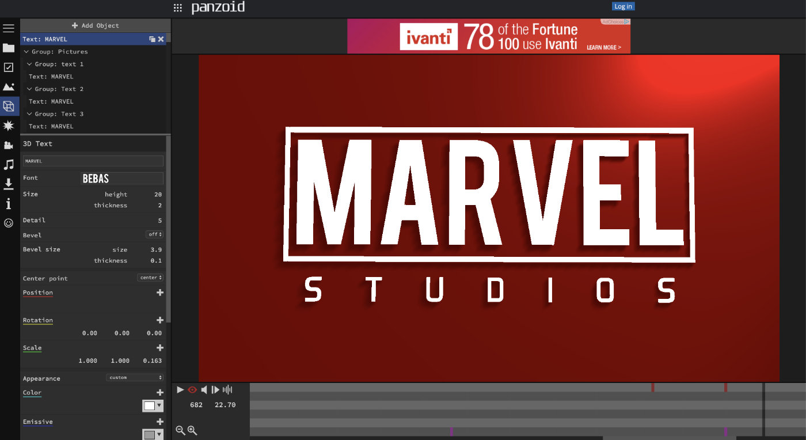Click the Add Object button

click(96, 25)
